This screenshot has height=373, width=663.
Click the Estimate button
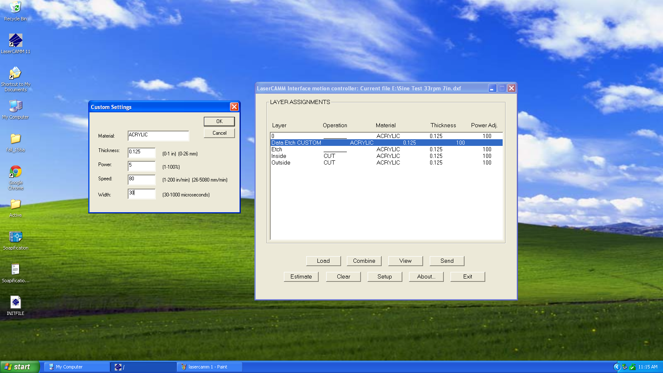click(301, 276)
